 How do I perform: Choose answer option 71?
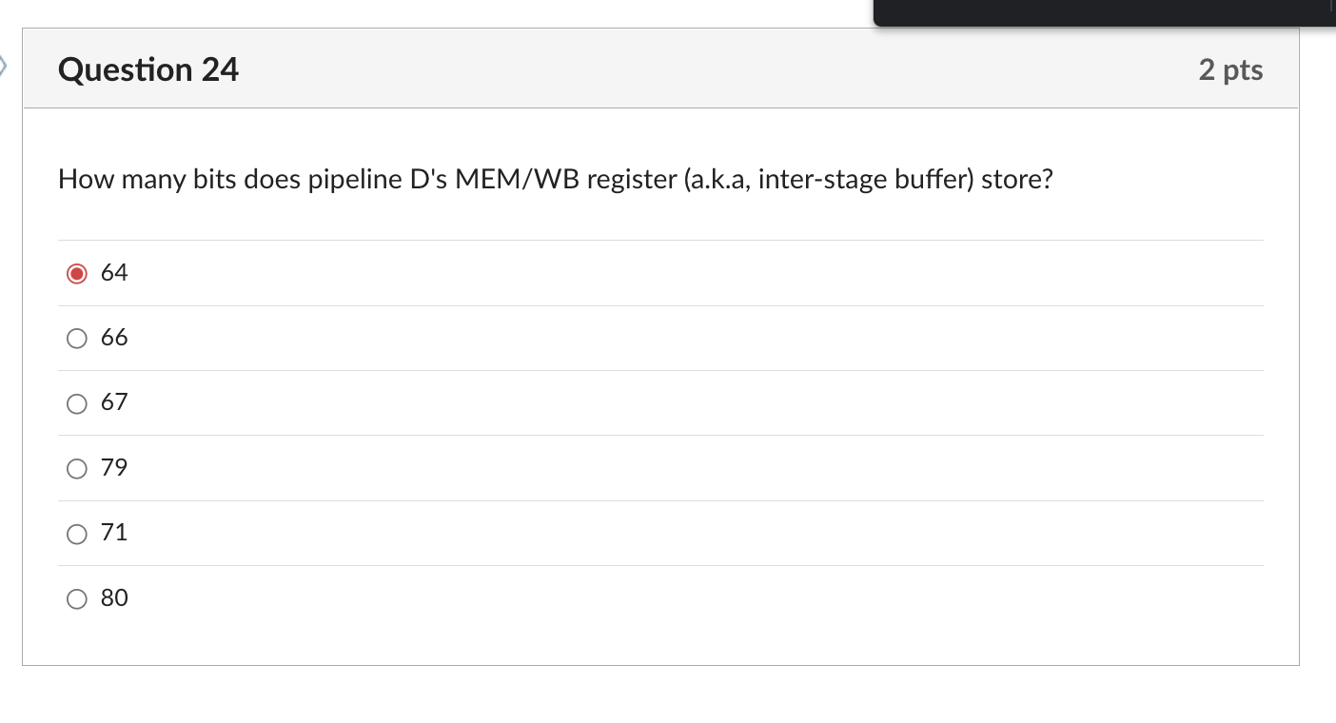(76, 534)
